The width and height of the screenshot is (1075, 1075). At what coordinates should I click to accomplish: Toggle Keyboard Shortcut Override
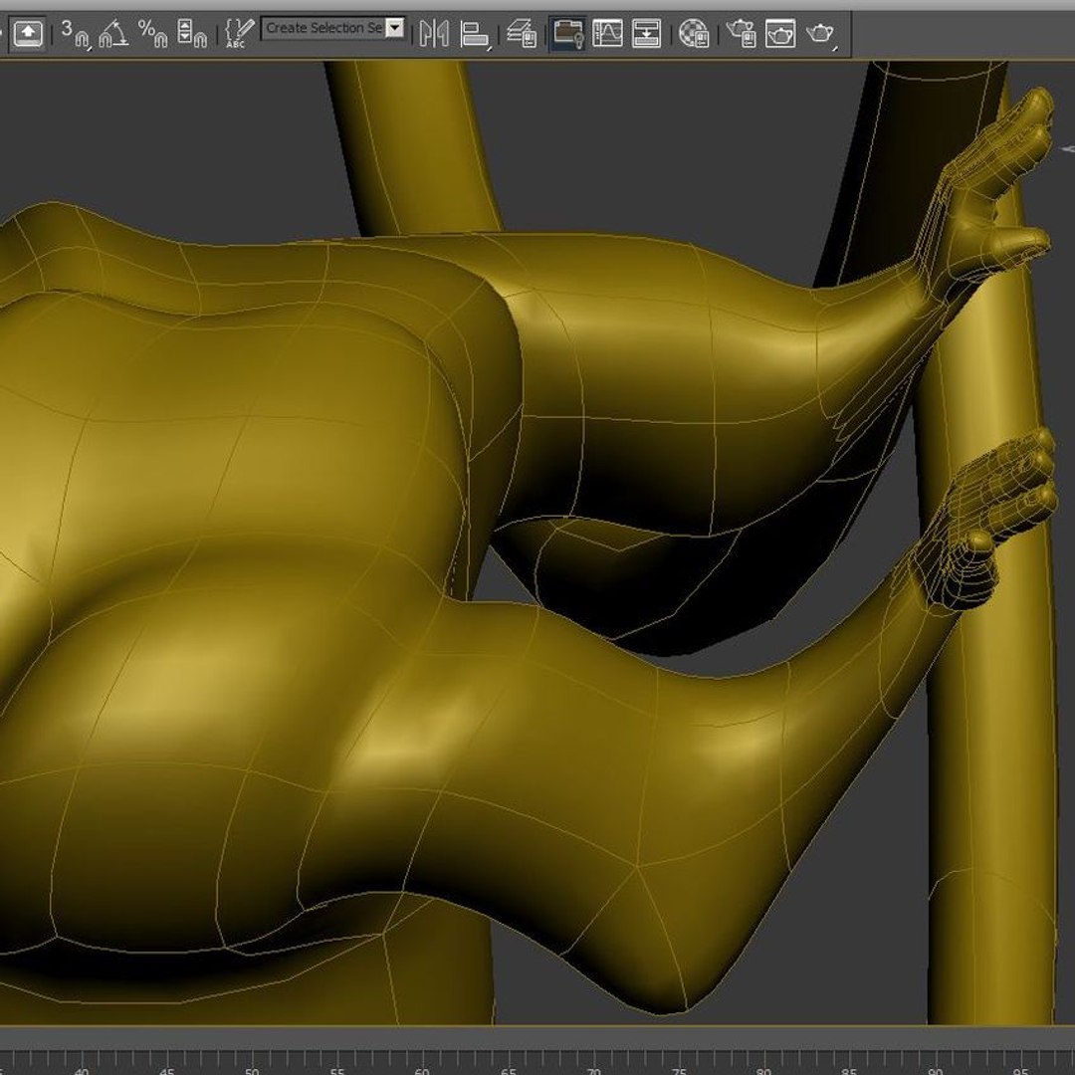pos(28,32)
